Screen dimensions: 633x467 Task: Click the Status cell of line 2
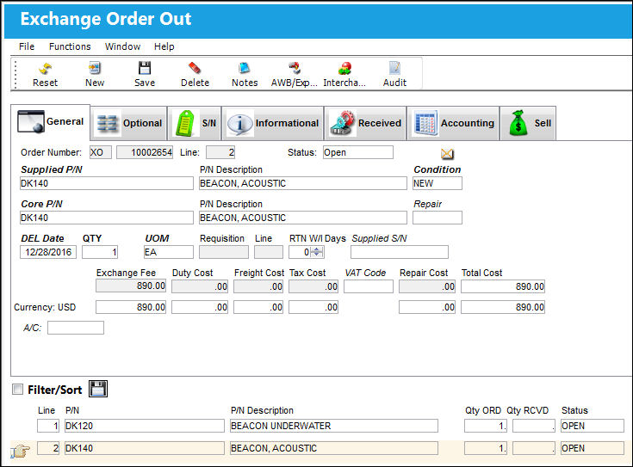[593, 448]
